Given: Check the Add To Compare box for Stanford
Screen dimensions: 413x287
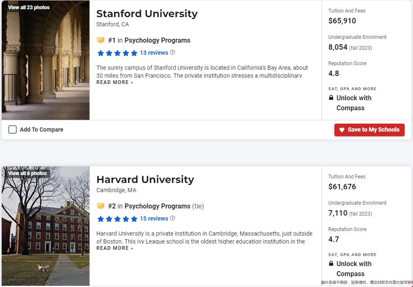Looking at the screenshot, I should point(13,130).
